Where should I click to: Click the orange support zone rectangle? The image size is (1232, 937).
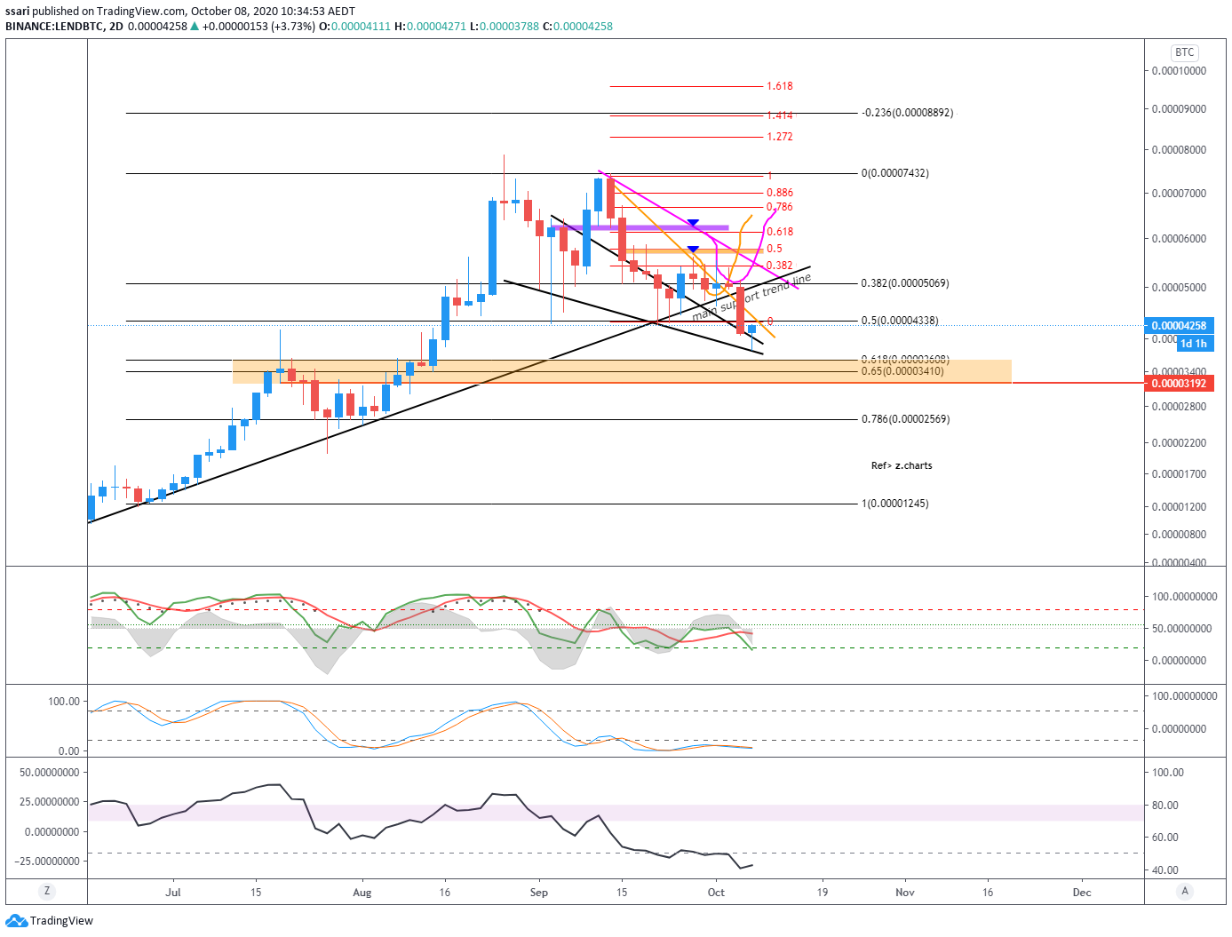[x=622, y=371]
